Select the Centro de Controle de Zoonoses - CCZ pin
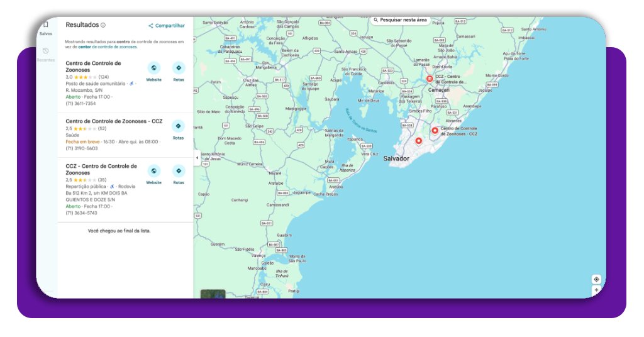The height and width of the screenshot is (337, 644). [x=435, y=131]
